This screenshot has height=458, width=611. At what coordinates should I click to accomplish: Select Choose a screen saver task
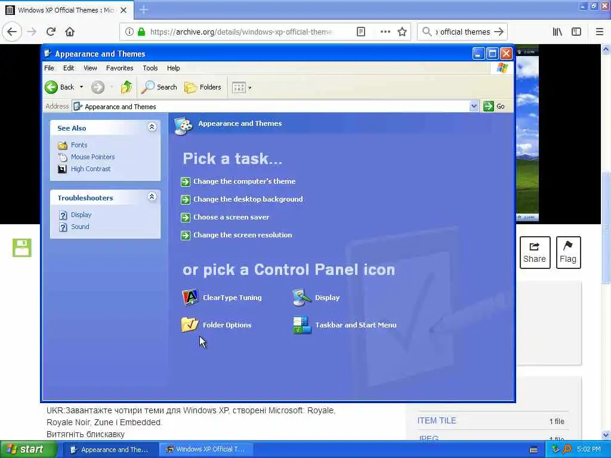coord(231,217)
